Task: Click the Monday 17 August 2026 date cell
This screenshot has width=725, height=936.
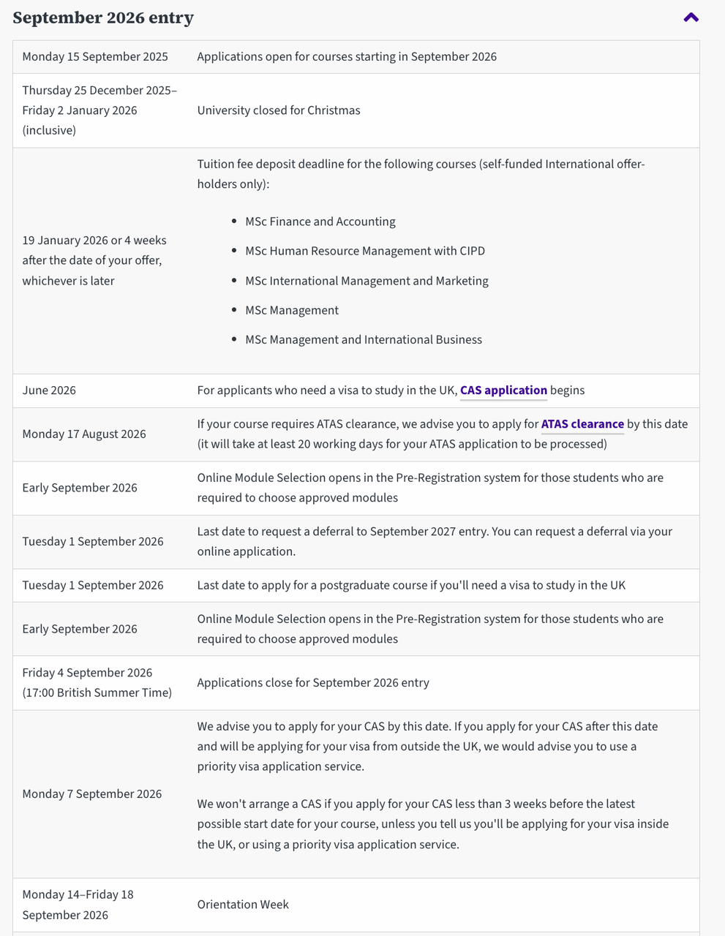Action: pos(84,434)
